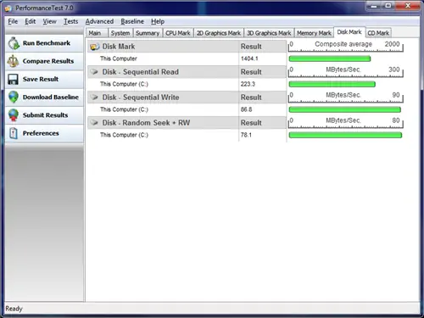
Task: Select the CD Mark tab
Action: pos(378,33)
